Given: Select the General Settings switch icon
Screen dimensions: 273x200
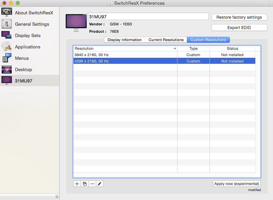Looking at the screenshot, I should 7,24.
